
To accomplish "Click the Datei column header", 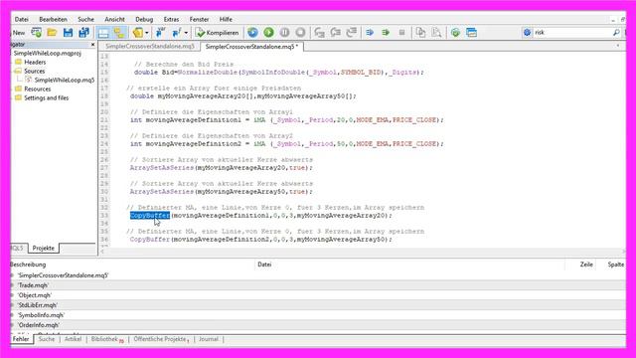I will [x=264, y=265].
